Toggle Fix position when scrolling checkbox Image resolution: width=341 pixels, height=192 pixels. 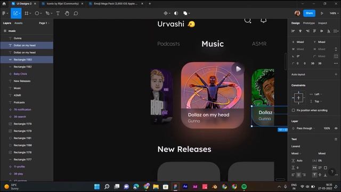pos(294,110)
